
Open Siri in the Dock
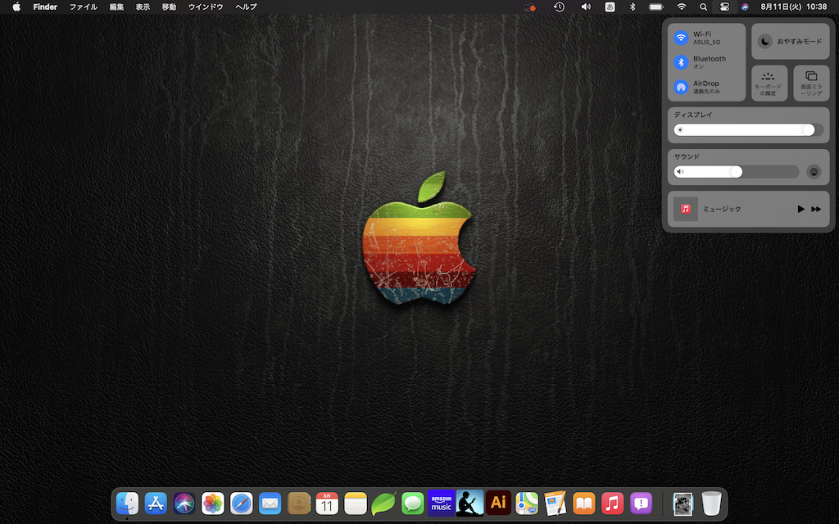coord(184,504)
